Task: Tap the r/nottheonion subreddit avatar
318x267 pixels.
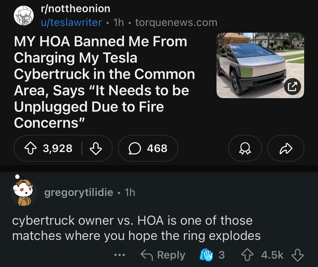Action: coord(23,16)
